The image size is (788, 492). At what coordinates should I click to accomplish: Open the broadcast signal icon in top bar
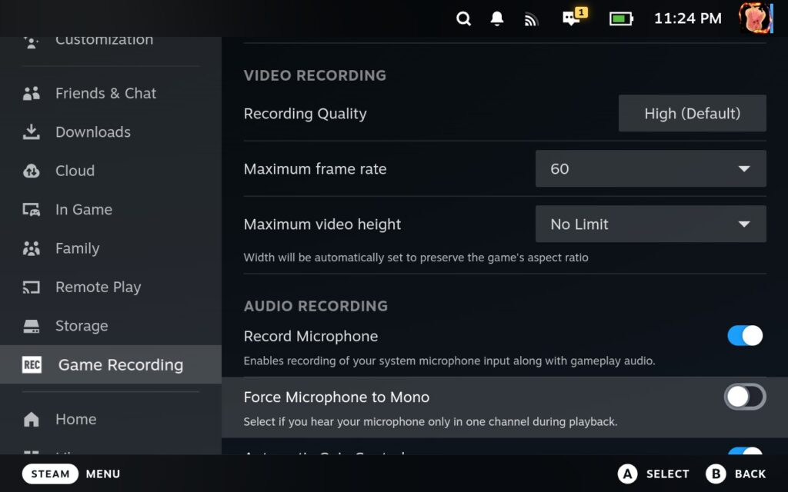[x=531, y=18]
